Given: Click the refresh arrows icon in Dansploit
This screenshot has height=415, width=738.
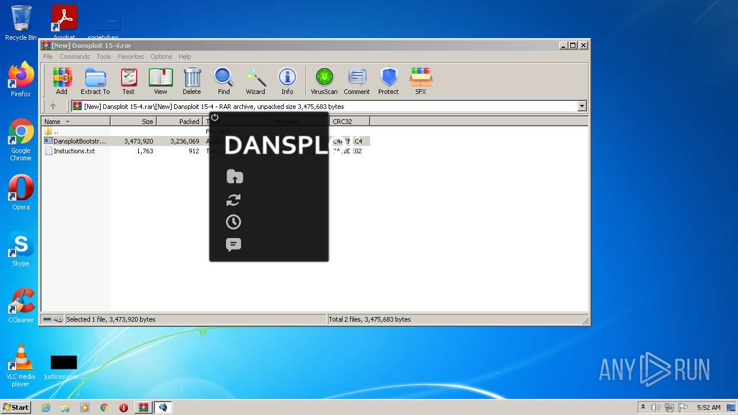Looking at the screenshot, I should (x=234, y=200).
